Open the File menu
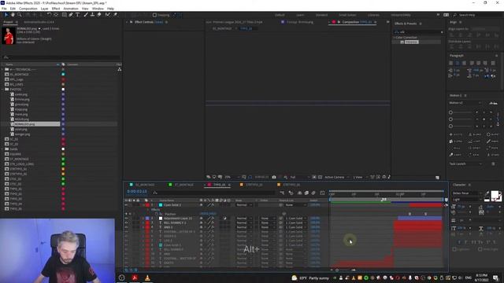Image resolution: width=504 pixels, height=283 pixels. 4,9
